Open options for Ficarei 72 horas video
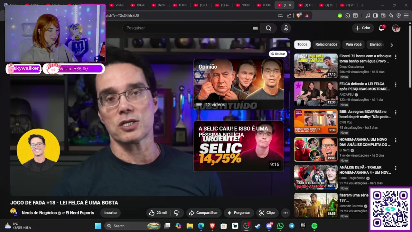Viewport: 412px width, 232px height. coord(396,57)
